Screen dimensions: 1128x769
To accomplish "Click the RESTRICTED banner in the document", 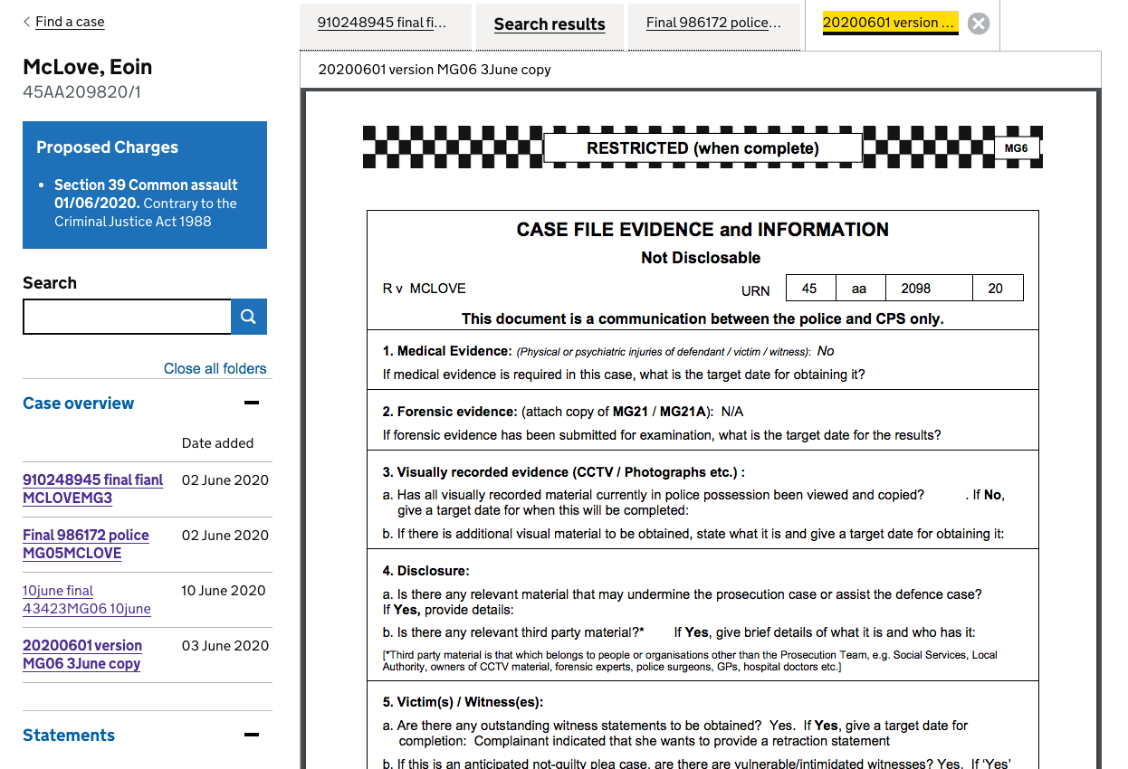I will [703, 148].
